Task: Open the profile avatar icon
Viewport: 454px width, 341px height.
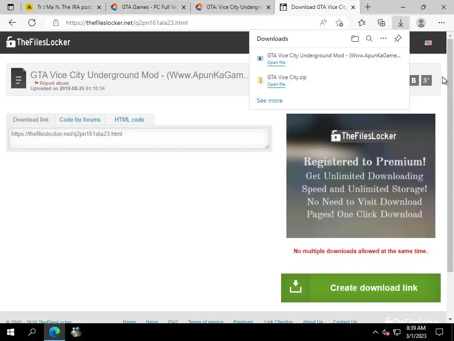Action: point(421,23)
